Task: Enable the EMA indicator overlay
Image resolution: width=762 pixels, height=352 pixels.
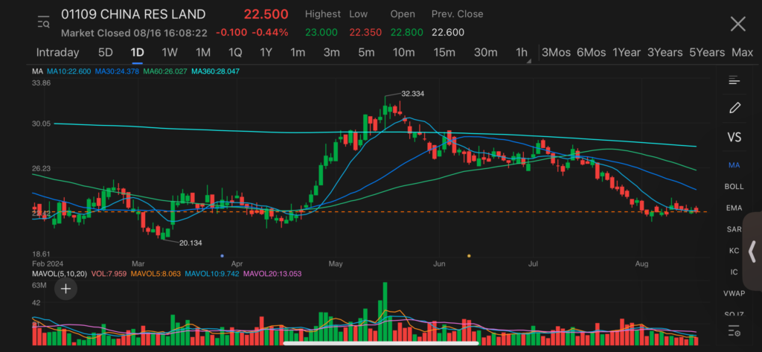Action: click(734, 208)
